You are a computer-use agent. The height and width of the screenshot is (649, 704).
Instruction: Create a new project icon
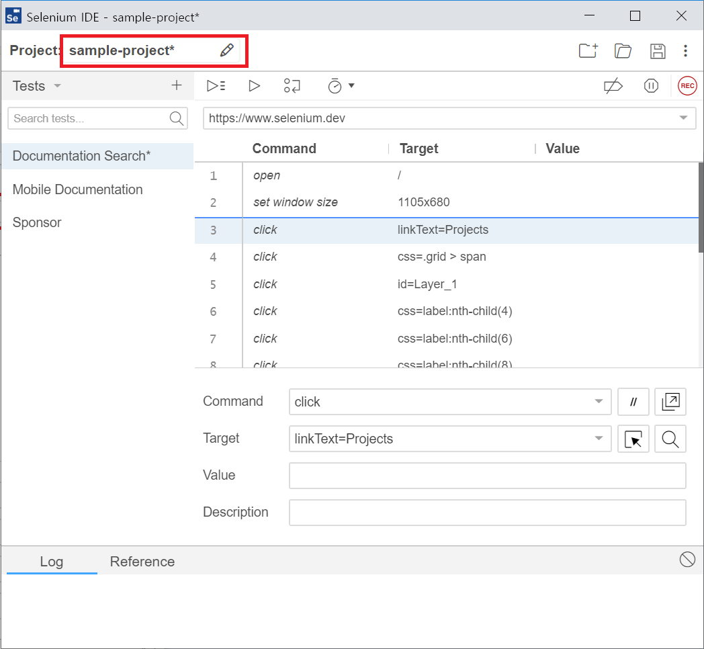point(588,51)
